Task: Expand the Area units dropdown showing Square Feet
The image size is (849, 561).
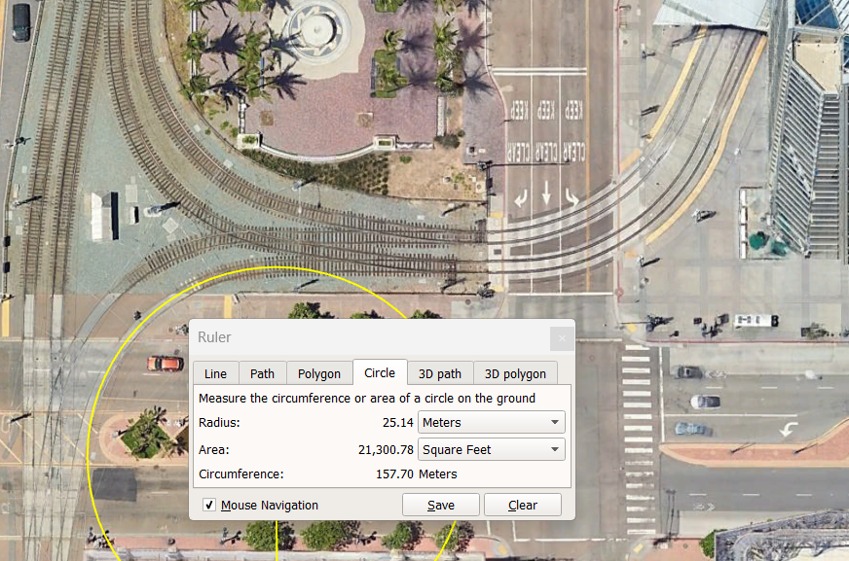Action: 491,450
